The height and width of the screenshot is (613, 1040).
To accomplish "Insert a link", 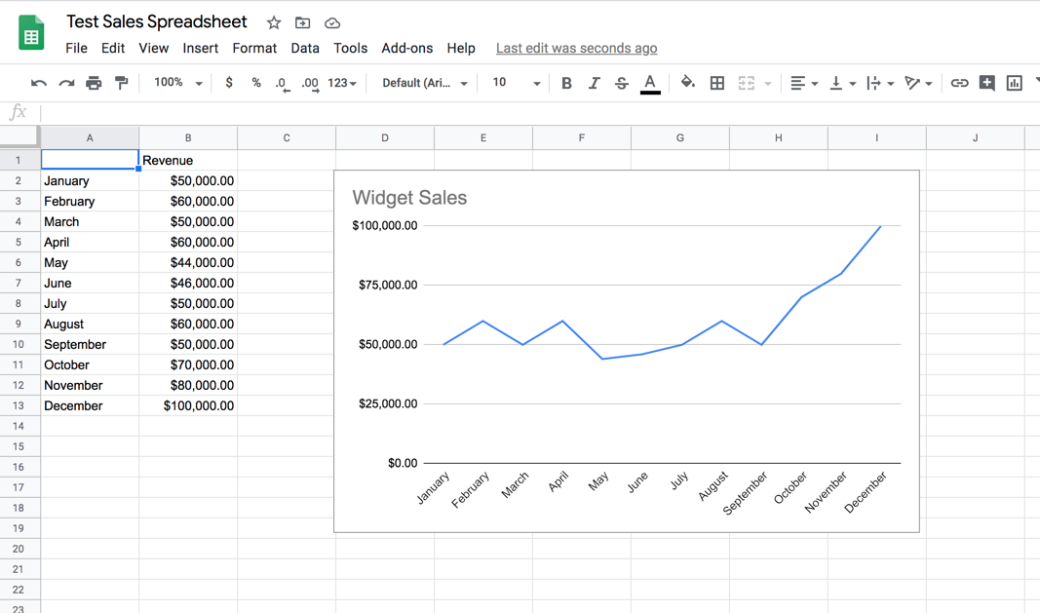I will point(959,83).
